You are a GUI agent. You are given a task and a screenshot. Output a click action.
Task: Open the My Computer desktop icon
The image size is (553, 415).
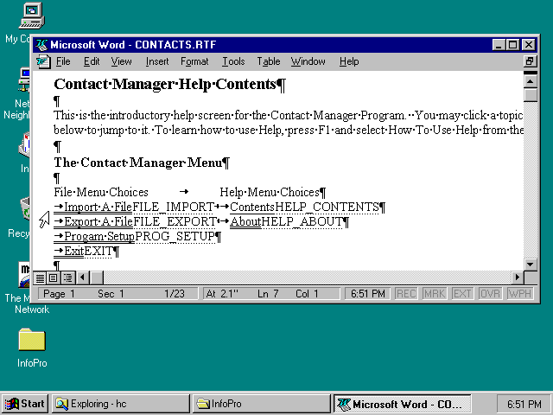coord(30,14)
